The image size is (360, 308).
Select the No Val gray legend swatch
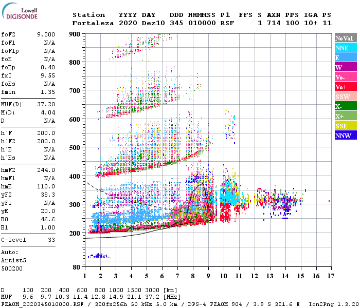(346, 38)
